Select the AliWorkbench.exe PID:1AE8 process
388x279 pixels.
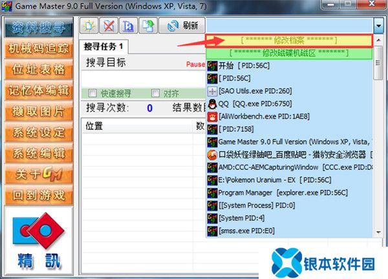click(290, 117)
